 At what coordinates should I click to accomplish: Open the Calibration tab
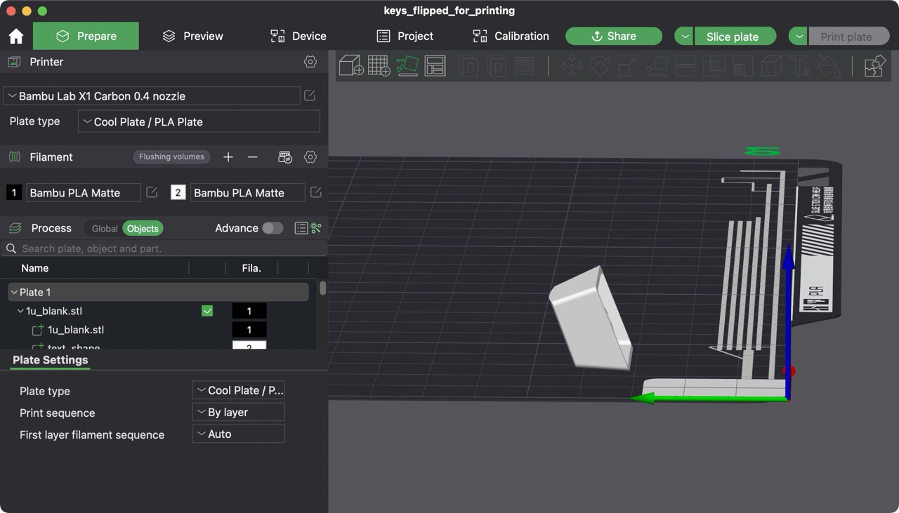coord(511,36)
